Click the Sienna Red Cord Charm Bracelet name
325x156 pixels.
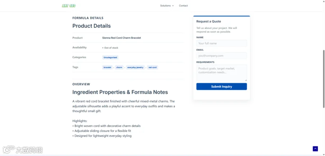[121, 38]
